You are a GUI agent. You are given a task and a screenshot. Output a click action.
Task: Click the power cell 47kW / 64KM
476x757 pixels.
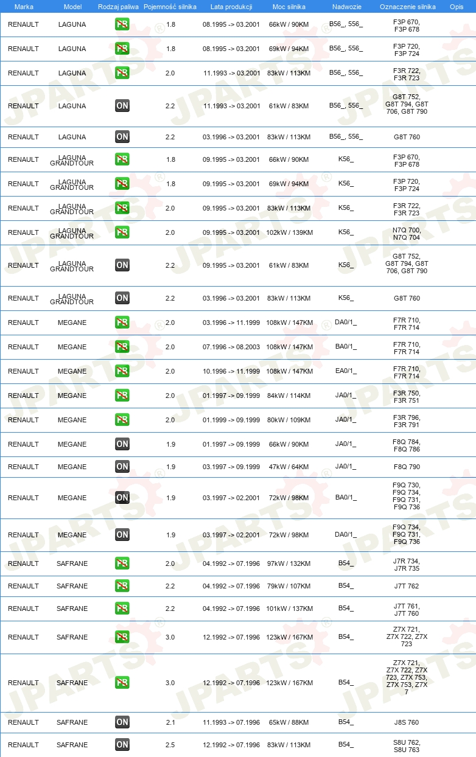point(289,467)
